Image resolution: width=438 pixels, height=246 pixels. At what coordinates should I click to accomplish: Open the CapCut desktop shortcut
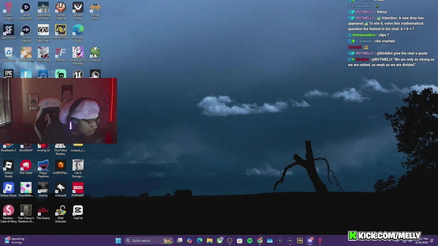click(78, 212)
